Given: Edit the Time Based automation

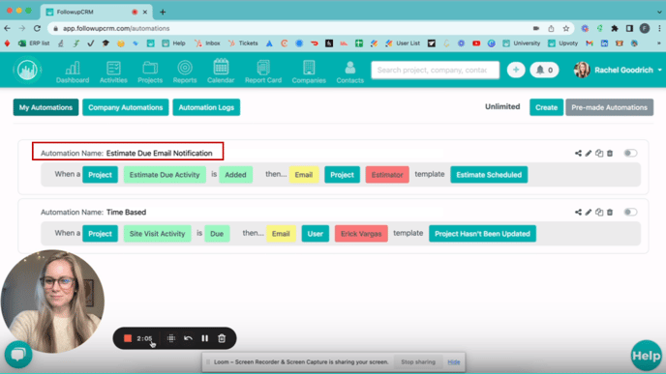Looking at the screenshot, I should pos(589,212).
